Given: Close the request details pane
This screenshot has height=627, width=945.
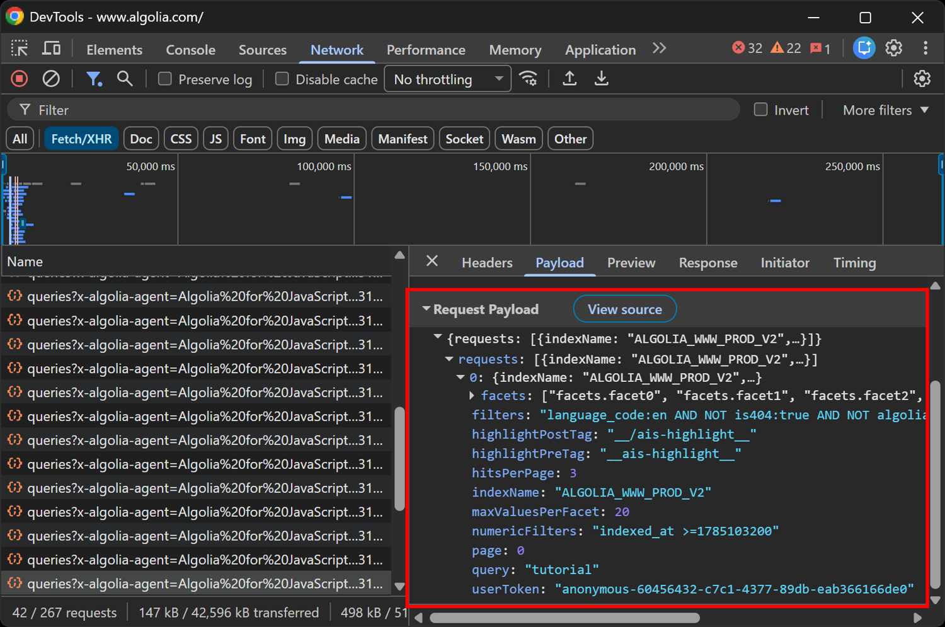Looking at the screenshot, I should [x=432, y=261].
